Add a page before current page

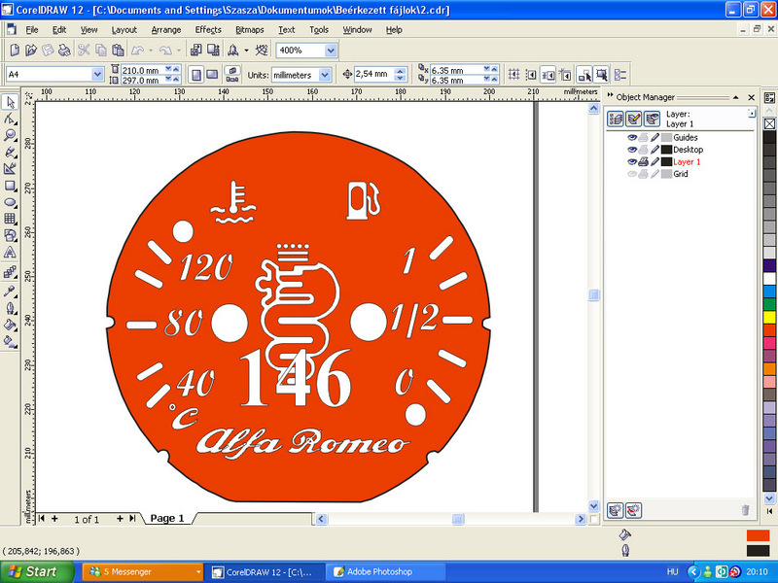tap(54, 519)
